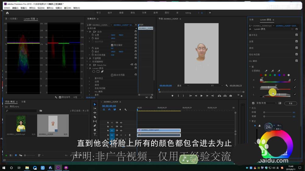Toggle creative section checkbox in Lumetri panel
Image resolution: width=305 pixels, height=171 pixels.
[296, 41]
